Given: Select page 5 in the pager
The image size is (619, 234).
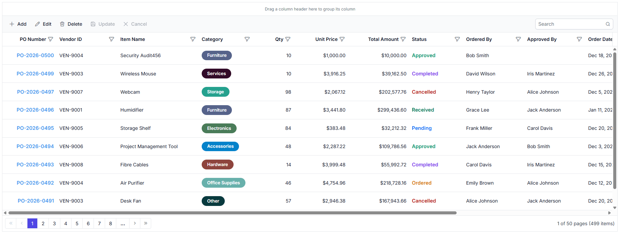Looking at the screenshot, I should coord(77,223).
